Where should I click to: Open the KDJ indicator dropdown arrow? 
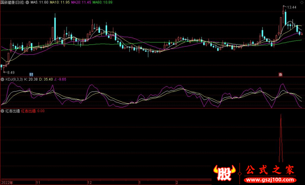click(3, 79)
